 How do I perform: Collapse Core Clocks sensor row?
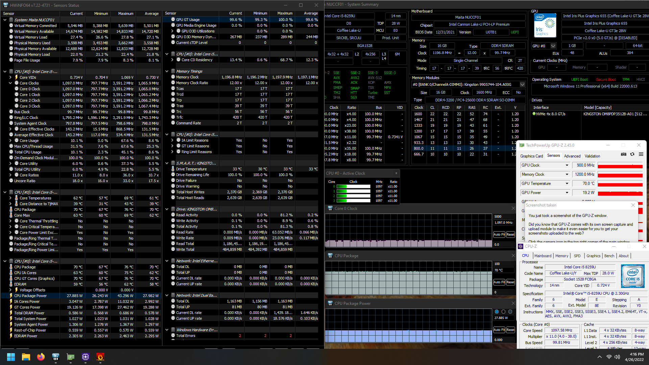pyautogui.click(x=10, y=83)
